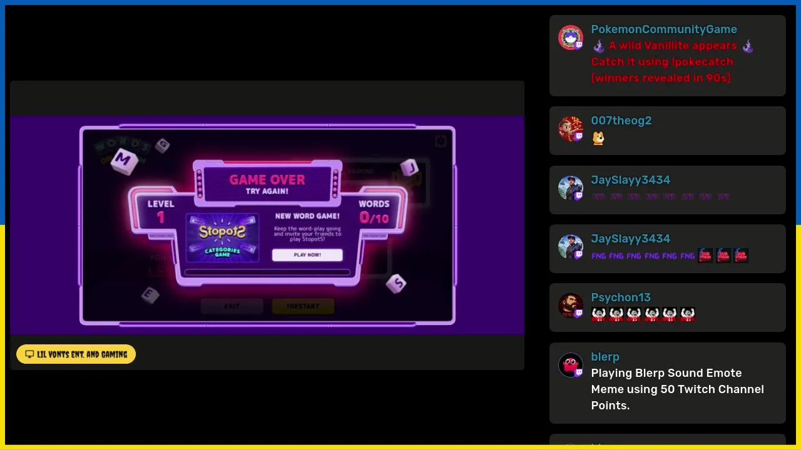Click the !RESTART button

pos(303,306)
